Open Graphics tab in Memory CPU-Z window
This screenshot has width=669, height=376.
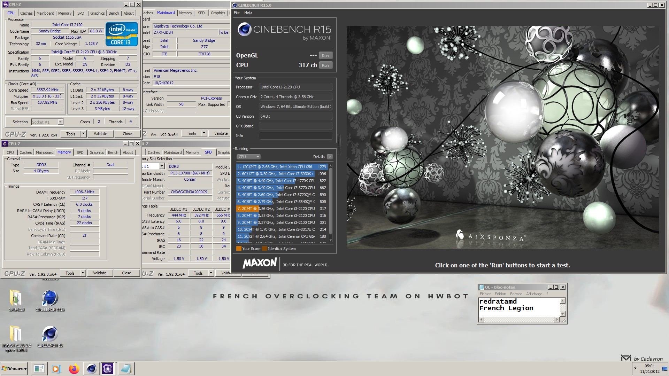(97, 152)
